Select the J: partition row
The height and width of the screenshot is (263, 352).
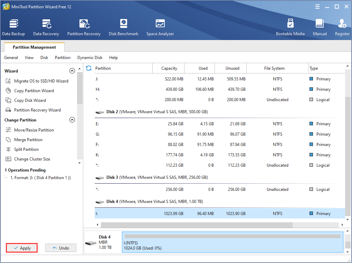[x=220, y=79]
